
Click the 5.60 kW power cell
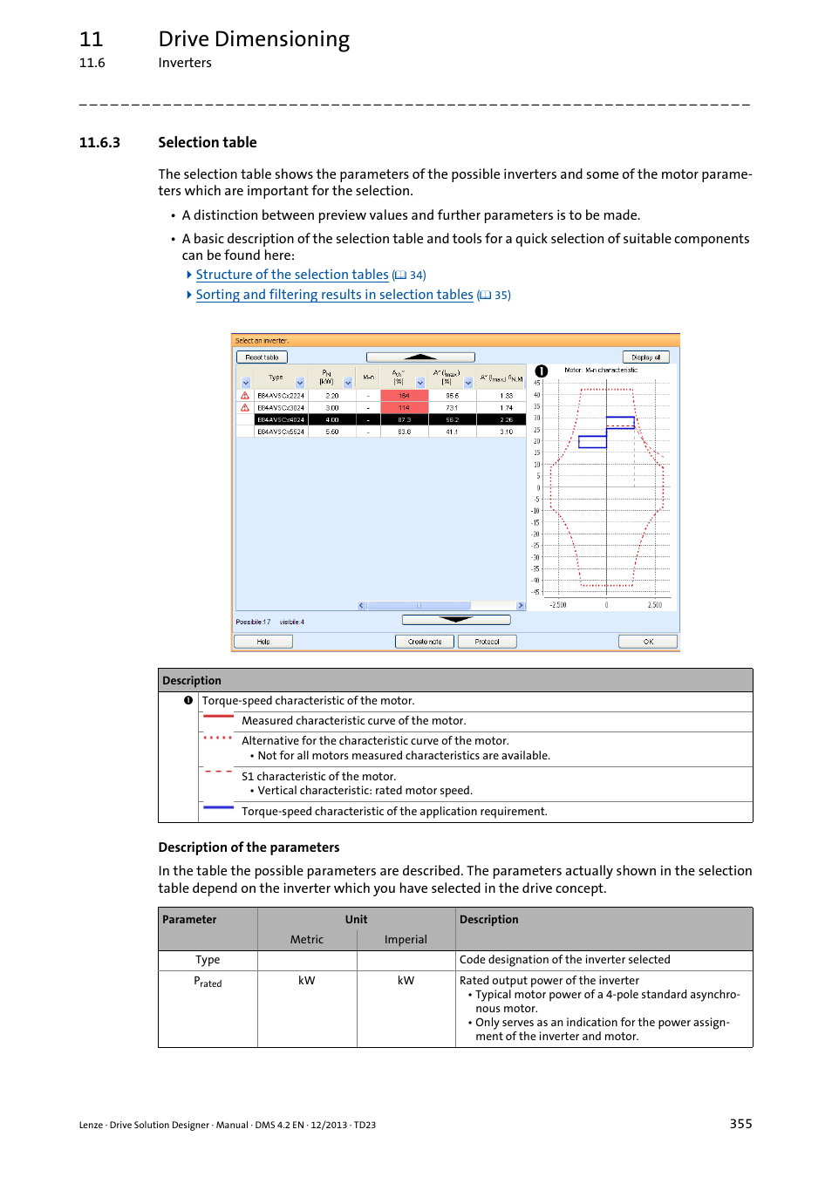[332, 432]
